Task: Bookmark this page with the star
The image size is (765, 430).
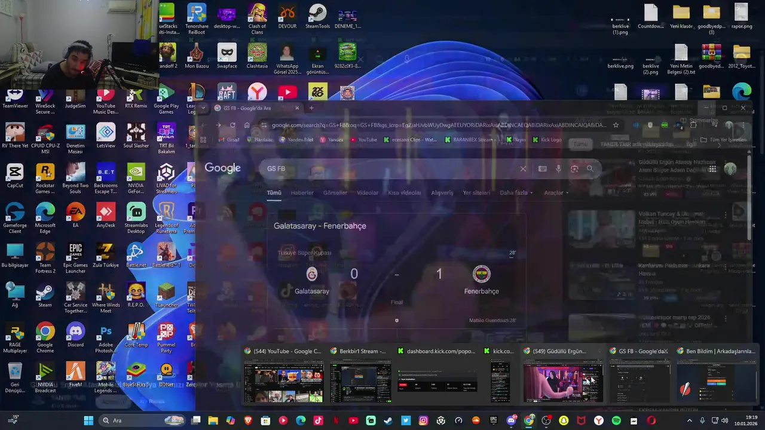Action: pyautogui.click(x=616, y=125)
